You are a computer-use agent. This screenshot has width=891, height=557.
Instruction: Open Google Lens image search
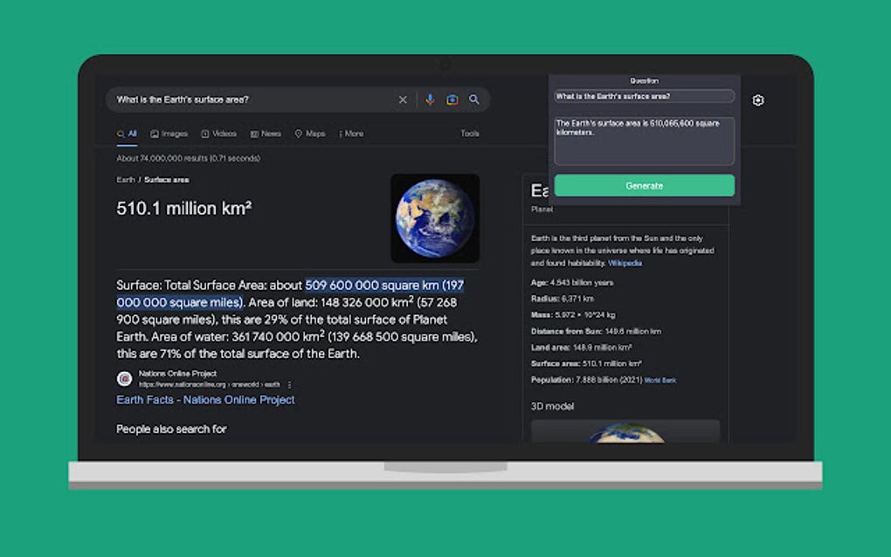coord(452,100)
